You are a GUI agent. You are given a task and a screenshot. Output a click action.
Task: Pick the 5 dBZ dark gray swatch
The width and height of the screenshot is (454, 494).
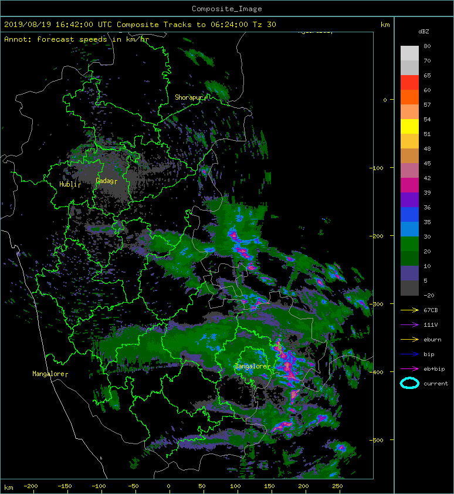409,287
